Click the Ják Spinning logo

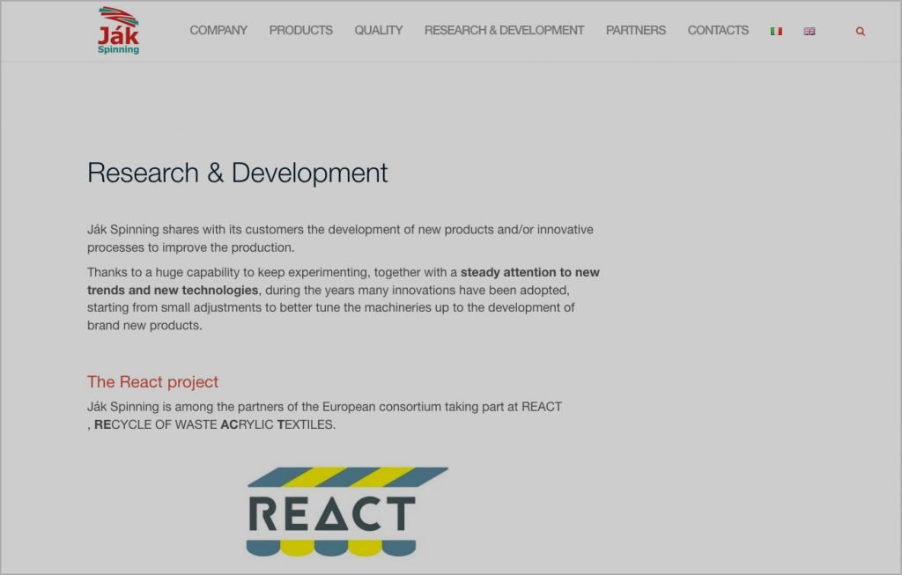click(x=119, y=31)
